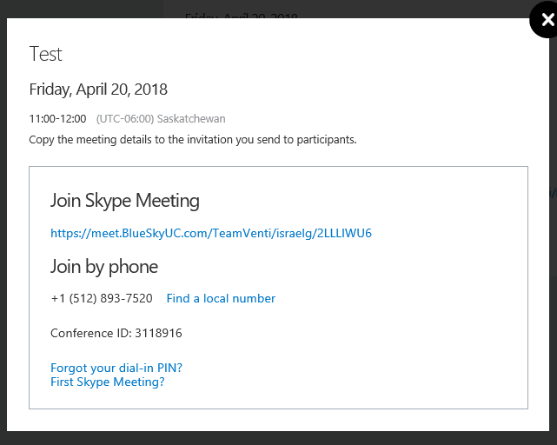Screen dimensions: 557x445
Task: Click the partially hidden link at right edge
Action: pos(553,193)
